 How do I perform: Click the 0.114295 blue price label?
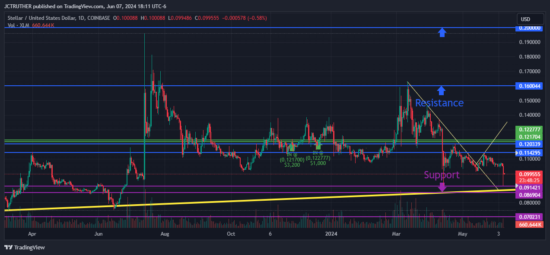click(x=528, y=153)
